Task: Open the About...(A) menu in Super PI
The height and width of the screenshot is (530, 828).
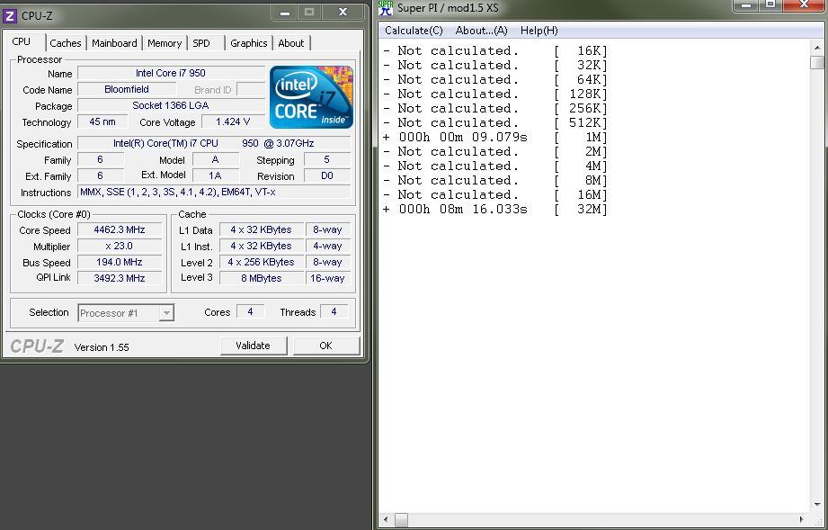Action: (x=481, y=30)
